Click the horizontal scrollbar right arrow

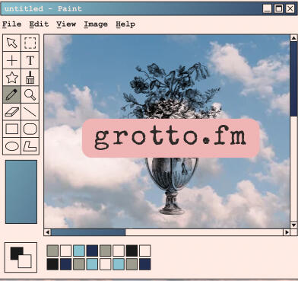287,232
